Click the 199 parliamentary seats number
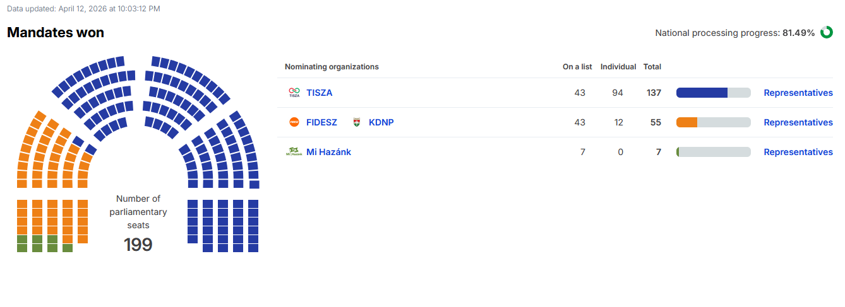Image resolution: width=845 pixels, height=307 pixels. pos(138,245)
